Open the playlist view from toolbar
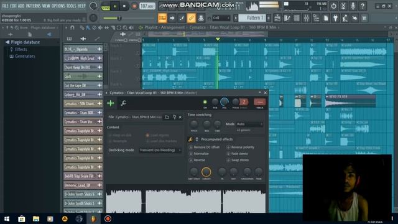 pyautogui.click(x=277, y=18)
